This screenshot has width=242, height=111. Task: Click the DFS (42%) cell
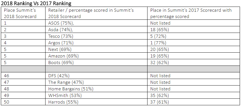pyautogui.click(x=96, y=76)
